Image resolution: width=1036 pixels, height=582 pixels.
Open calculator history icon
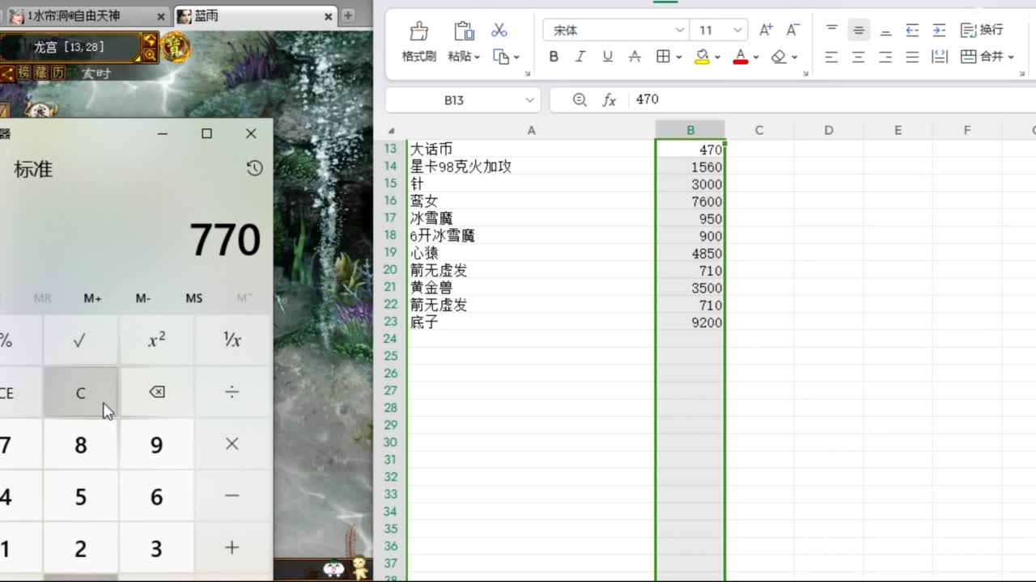pyautogui.click(x=254, y=168)
